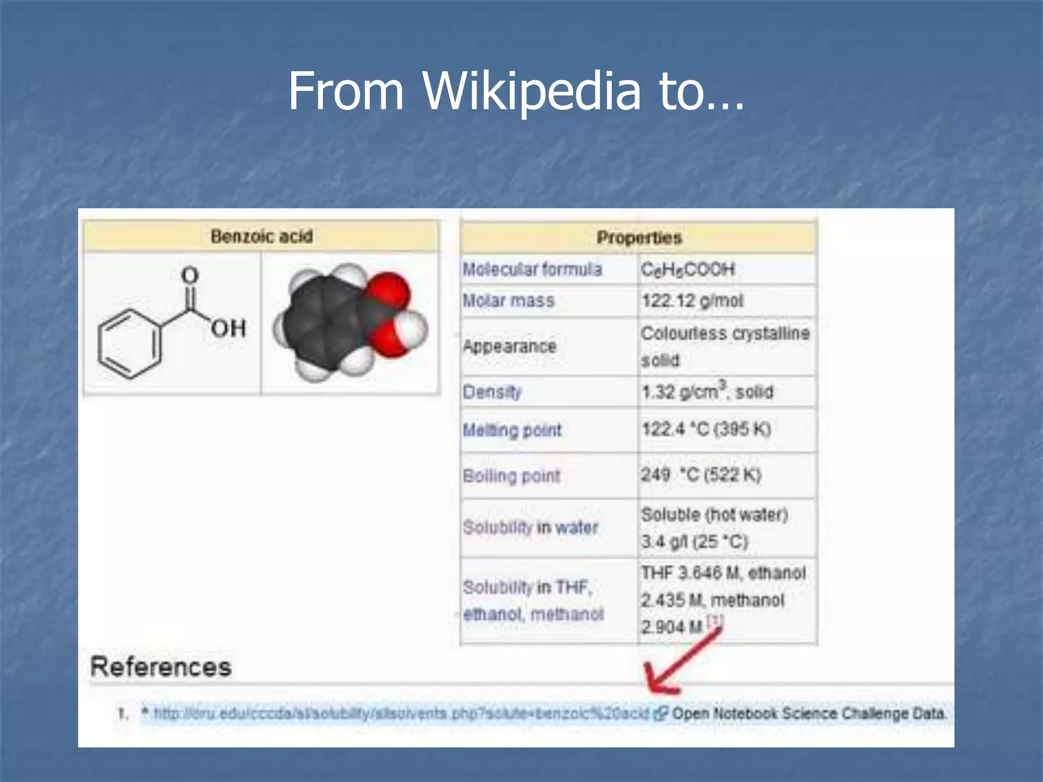Open the THF solvent link

[x=571, y=588]
